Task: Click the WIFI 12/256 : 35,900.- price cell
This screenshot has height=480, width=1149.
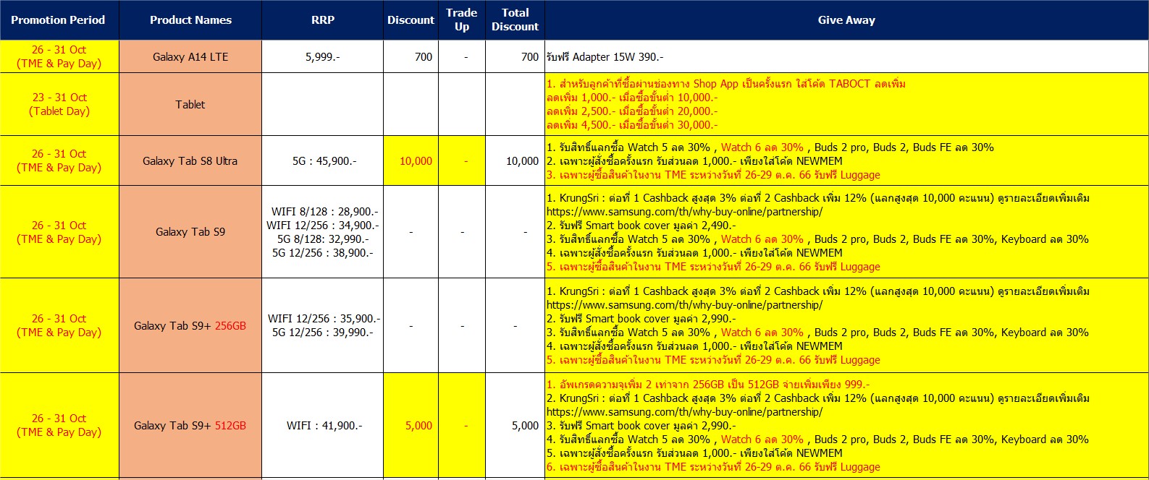Action: click(x=323, y=325)
